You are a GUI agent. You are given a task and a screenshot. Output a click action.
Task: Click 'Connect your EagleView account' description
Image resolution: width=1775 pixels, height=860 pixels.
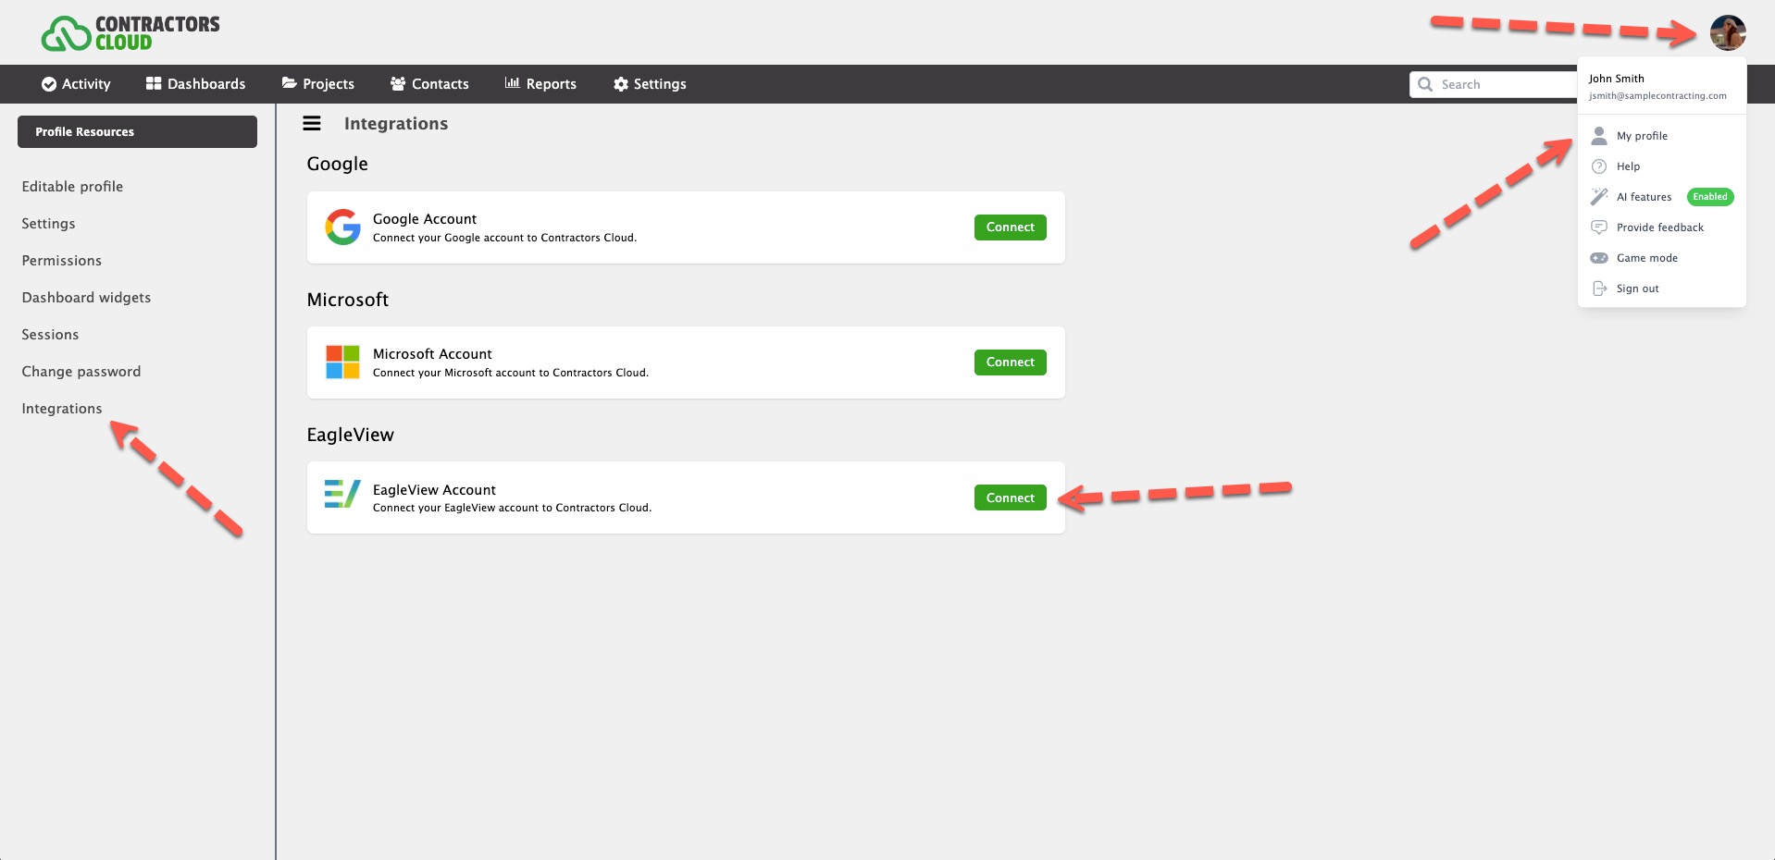[x=512, y=508]
